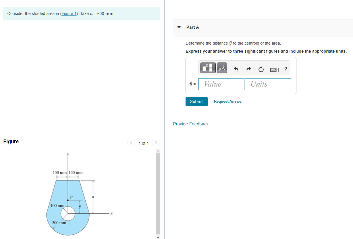Go to next figure with right chevron

coord(156,142)
